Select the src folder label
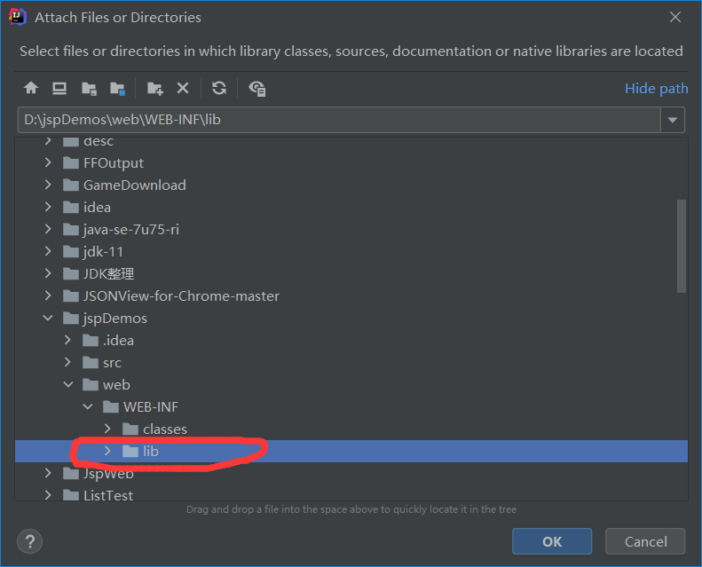Image resolution: width=702 pixels, height=567 pixels. click(112, 363)
